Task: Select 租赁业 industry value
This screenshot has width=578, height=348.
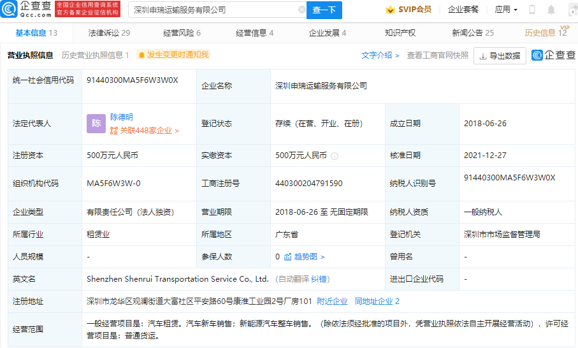Action: 98,235
